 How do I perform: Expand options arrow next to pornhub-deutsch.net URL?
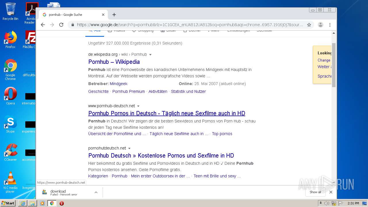[x=138, y=106]
